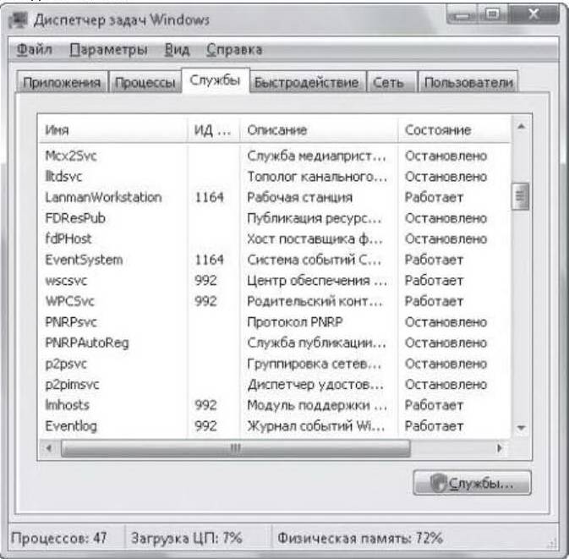The height and width of the screenshot is (559, 569).
Task: Click the horizontal scrollbar right arrow
Action: 500,448
